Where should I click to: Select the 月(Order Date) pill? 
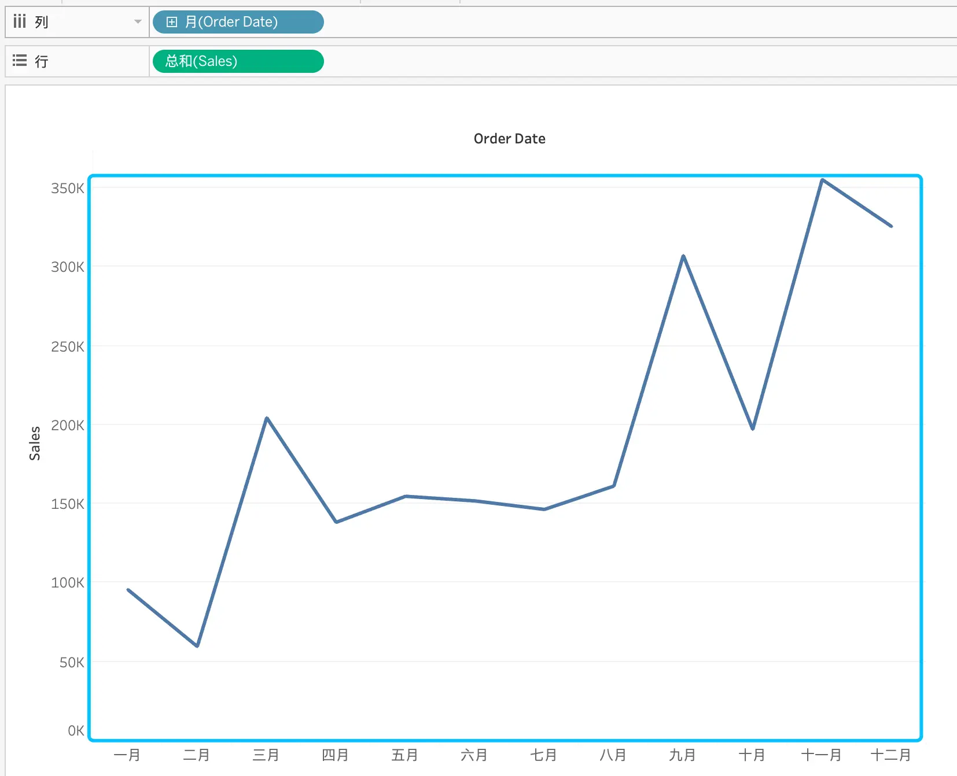[x=238, y=22]
